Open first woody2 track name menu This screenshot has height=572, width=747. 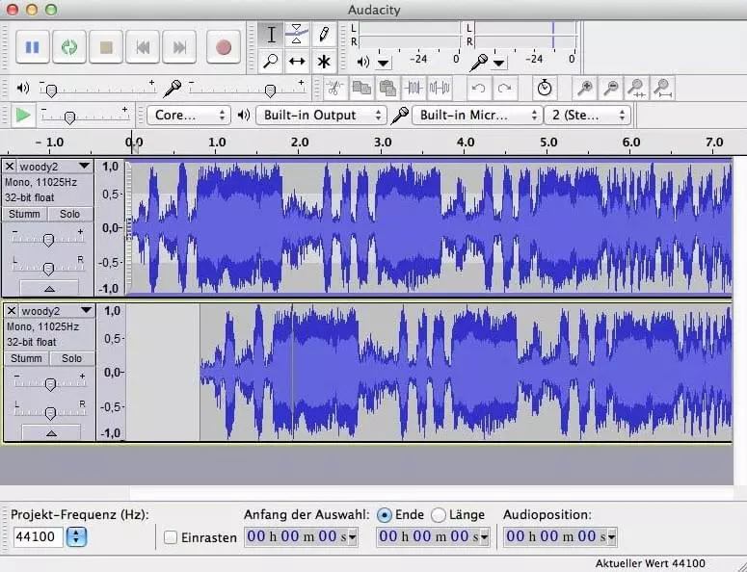point(55,167)
